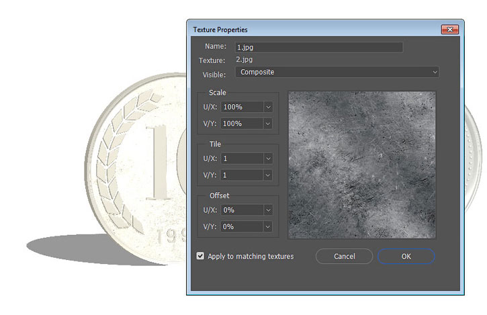Expand the Offset U/X dropdown arrow

pyautogui.click(x=268, y=210)
